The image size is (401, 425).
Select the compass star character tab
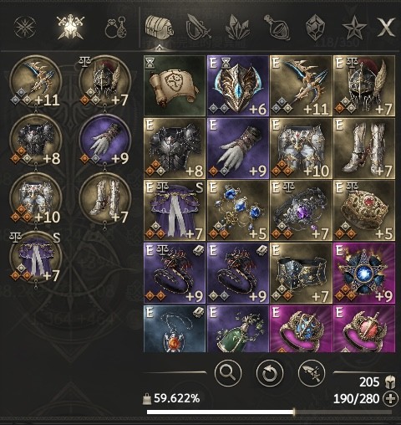tap(25, 28)
